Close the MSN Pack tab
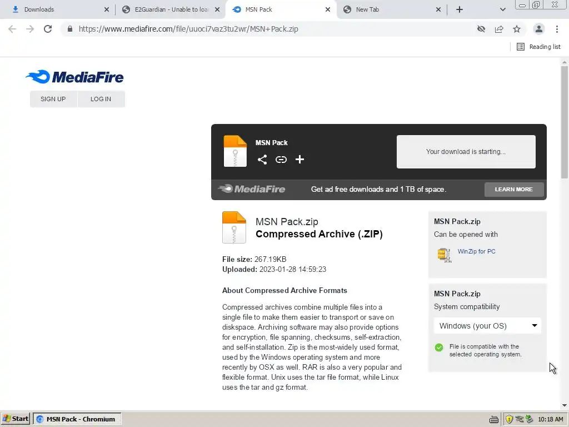The height and width of the screenshot is (427, 569). coord(328,9)
